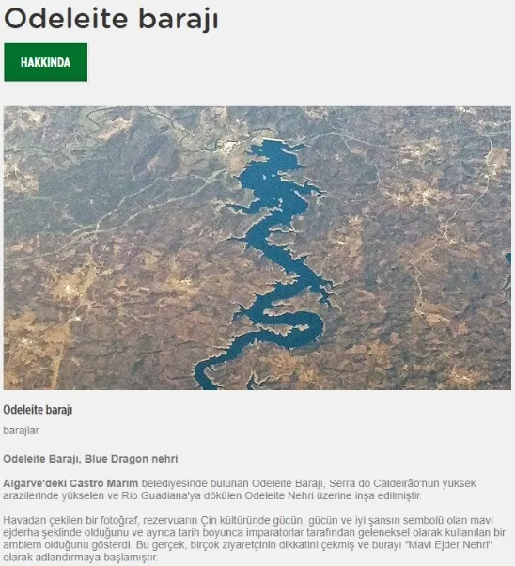Click the paragraph opening "Havadan çekilen"
The height and width of the screenshot is (566, 515).
pyautogui.click(x=255, y=539)
